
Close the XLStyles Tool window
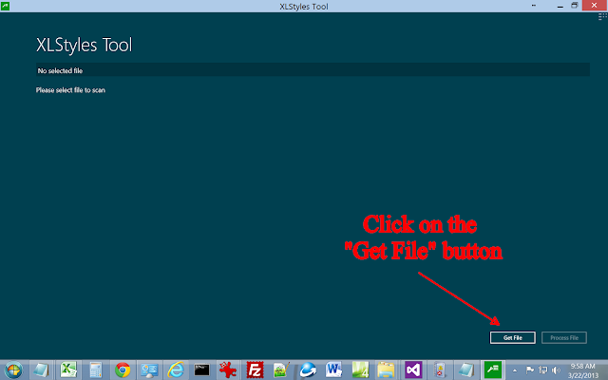pyautogui.click(x=595, y=6)
